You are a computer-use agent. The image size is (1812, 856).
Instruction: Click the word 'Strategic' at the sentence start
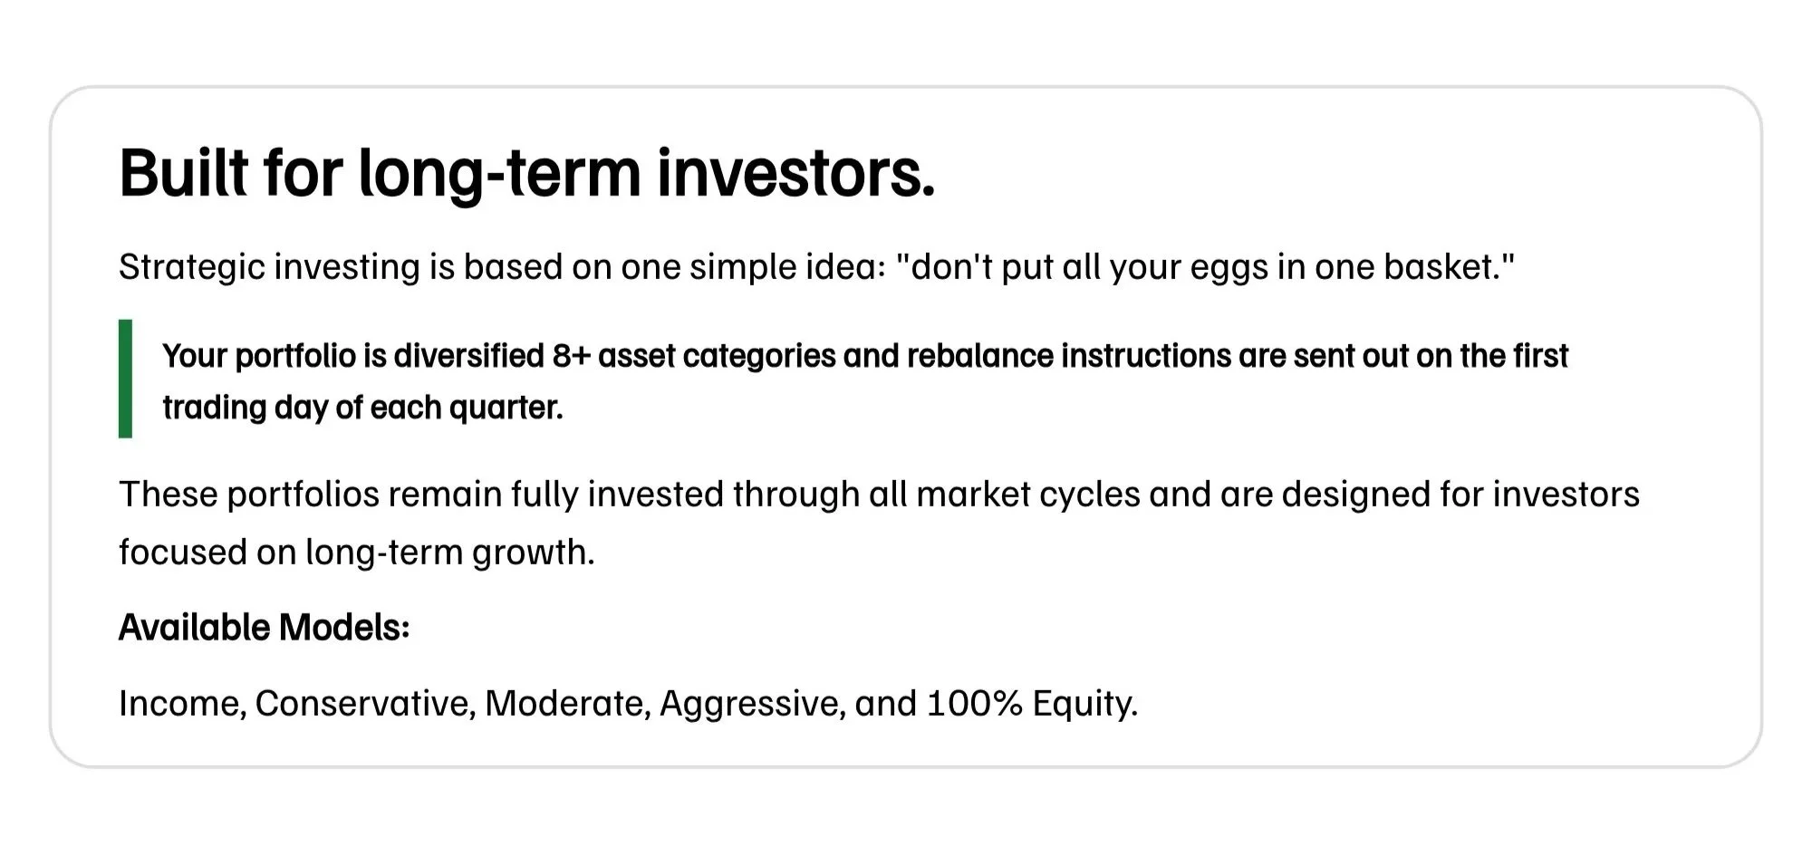point(192,267)
